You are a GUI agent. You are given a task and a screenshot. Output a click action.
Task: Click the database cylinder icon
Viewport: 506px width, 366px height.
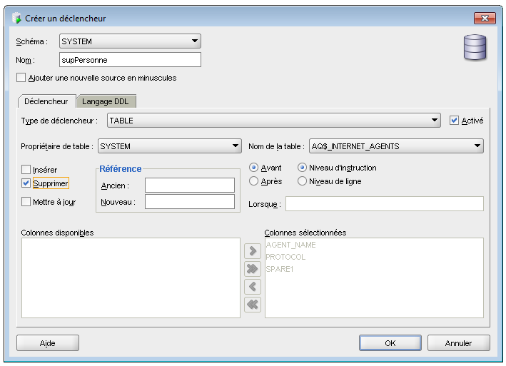coord(475,47)
